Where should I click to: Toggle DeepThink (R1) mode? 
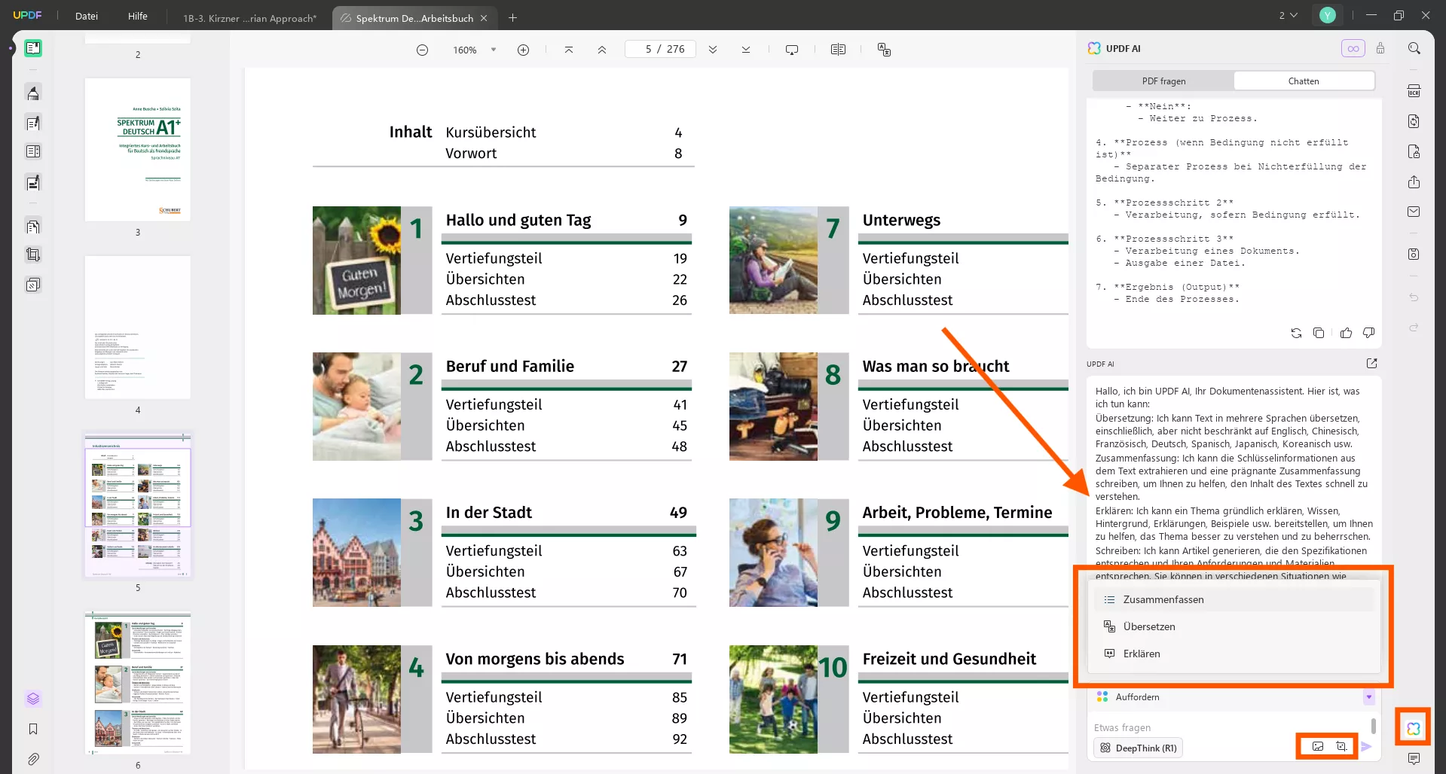coord(1138,748)
